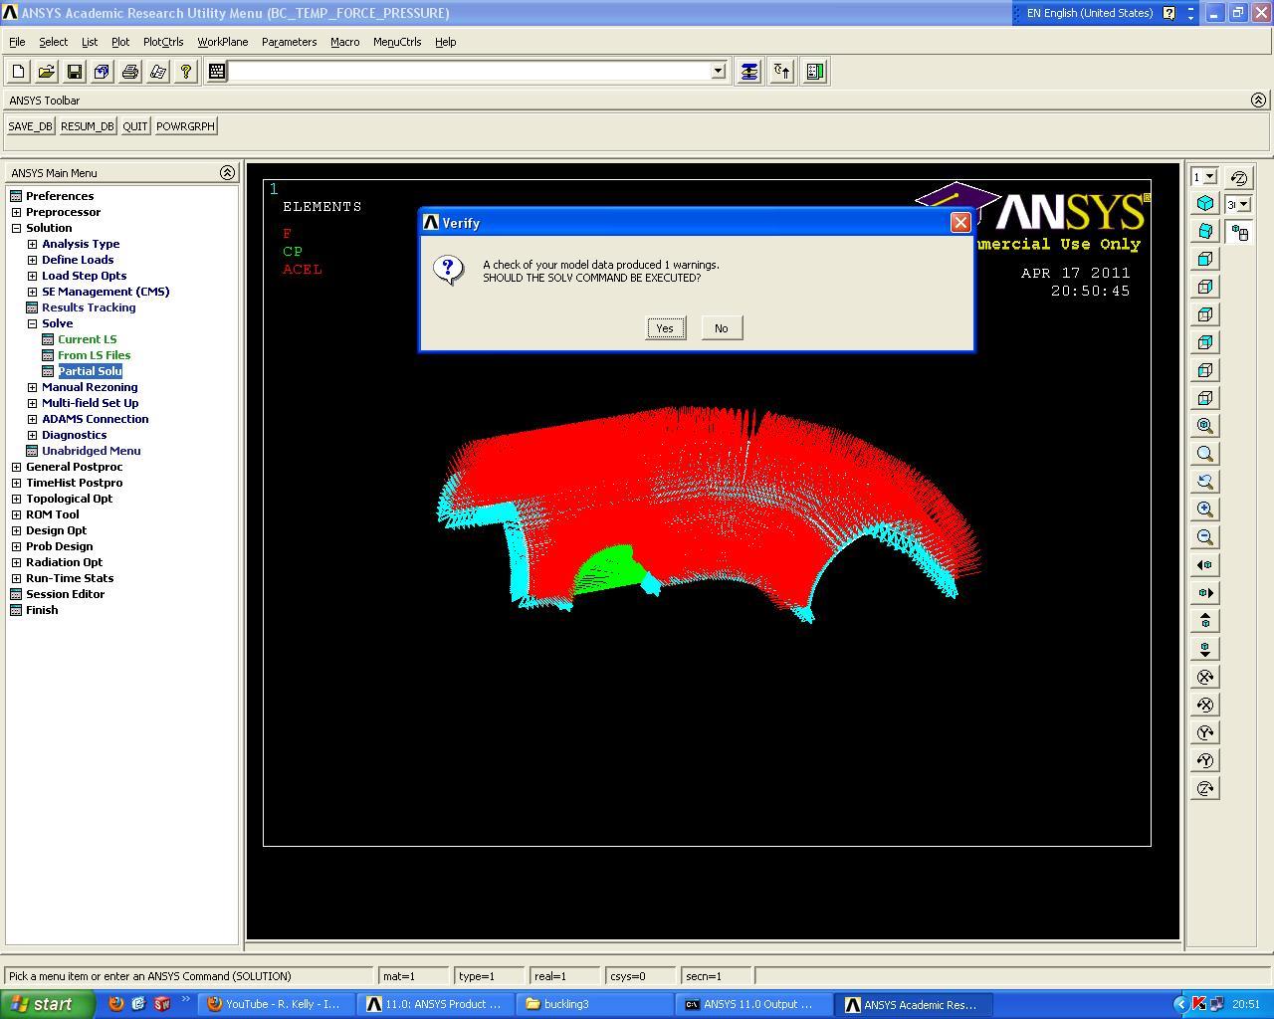Image resolution: width=1274 pixels, height=1019 pixels.
Task: Select the Isometric View icon
Action: (x=1205, y=203)
